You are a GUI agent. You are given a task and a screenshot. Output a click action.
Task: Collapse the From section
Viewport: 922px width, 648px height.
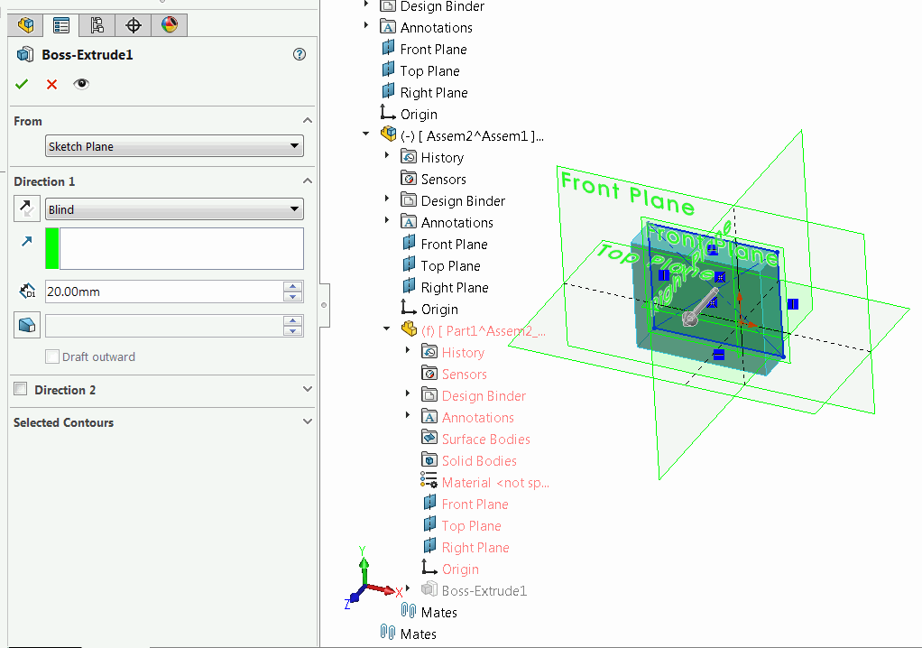307,121
